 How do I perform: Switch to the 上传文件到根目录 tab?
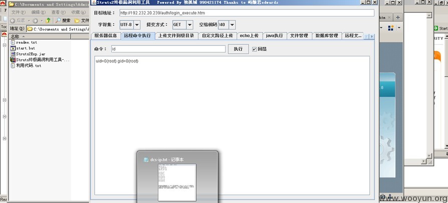coord(176,36)
